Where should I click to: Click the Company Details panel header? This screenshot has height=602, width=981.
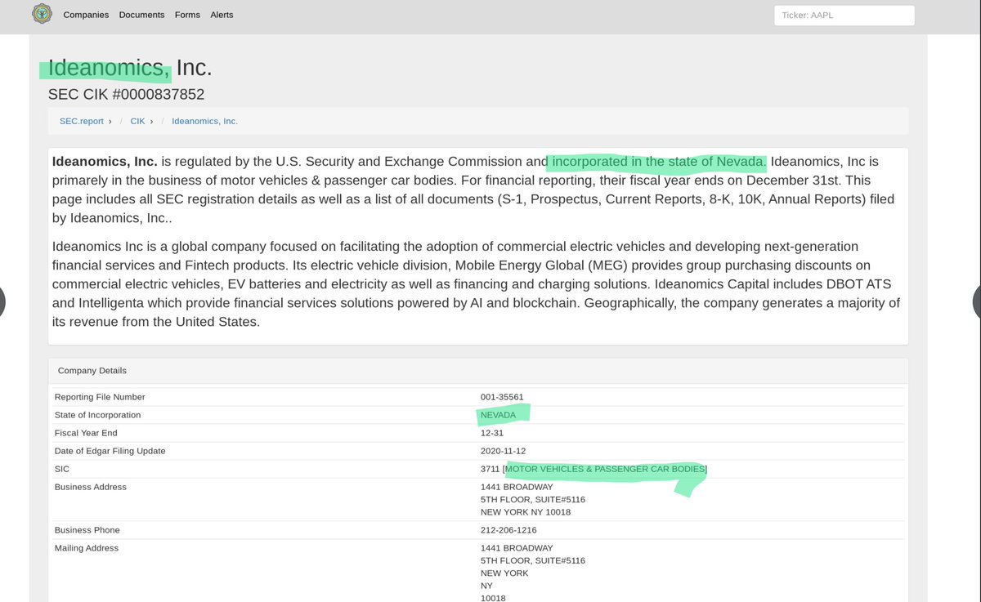478,370
